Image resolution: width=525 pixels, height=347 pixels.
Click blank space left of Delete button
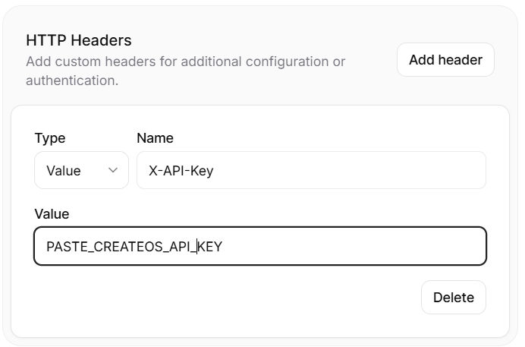[x=228, y=297]
